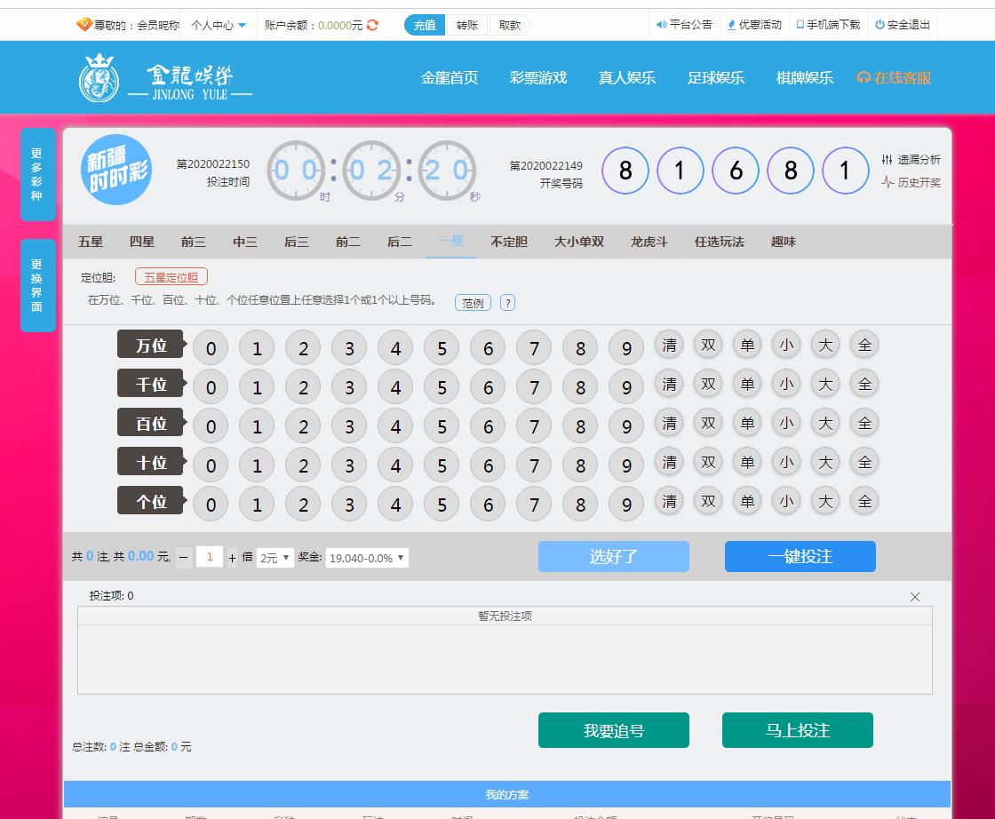Select number 5 in the 万位 row
The image size is (995, 819).
click(x=442, y=348)
